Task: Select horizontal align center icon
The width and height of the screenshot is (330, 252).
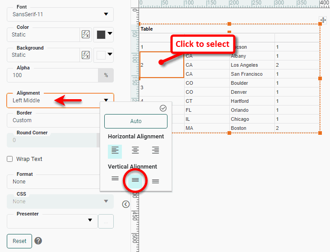Action: click(135, 151)
